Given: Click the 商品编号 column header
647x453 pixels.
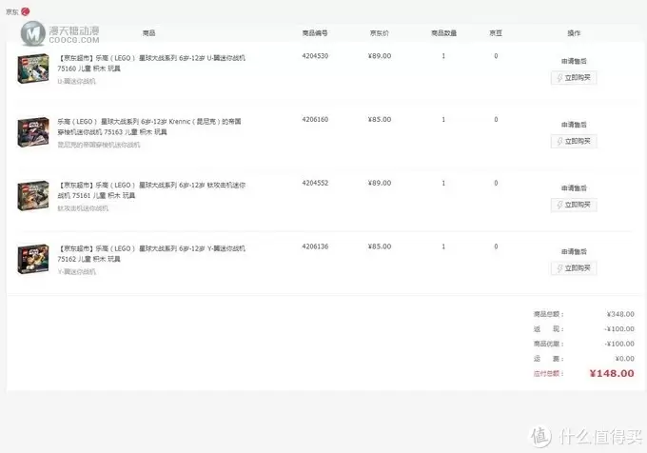Looking at the screenshot, I should coord(315,33).
